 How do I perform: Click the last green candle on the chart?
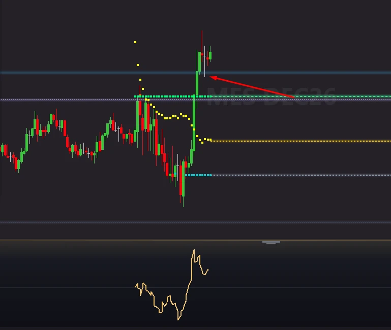[x=210, y=55]
